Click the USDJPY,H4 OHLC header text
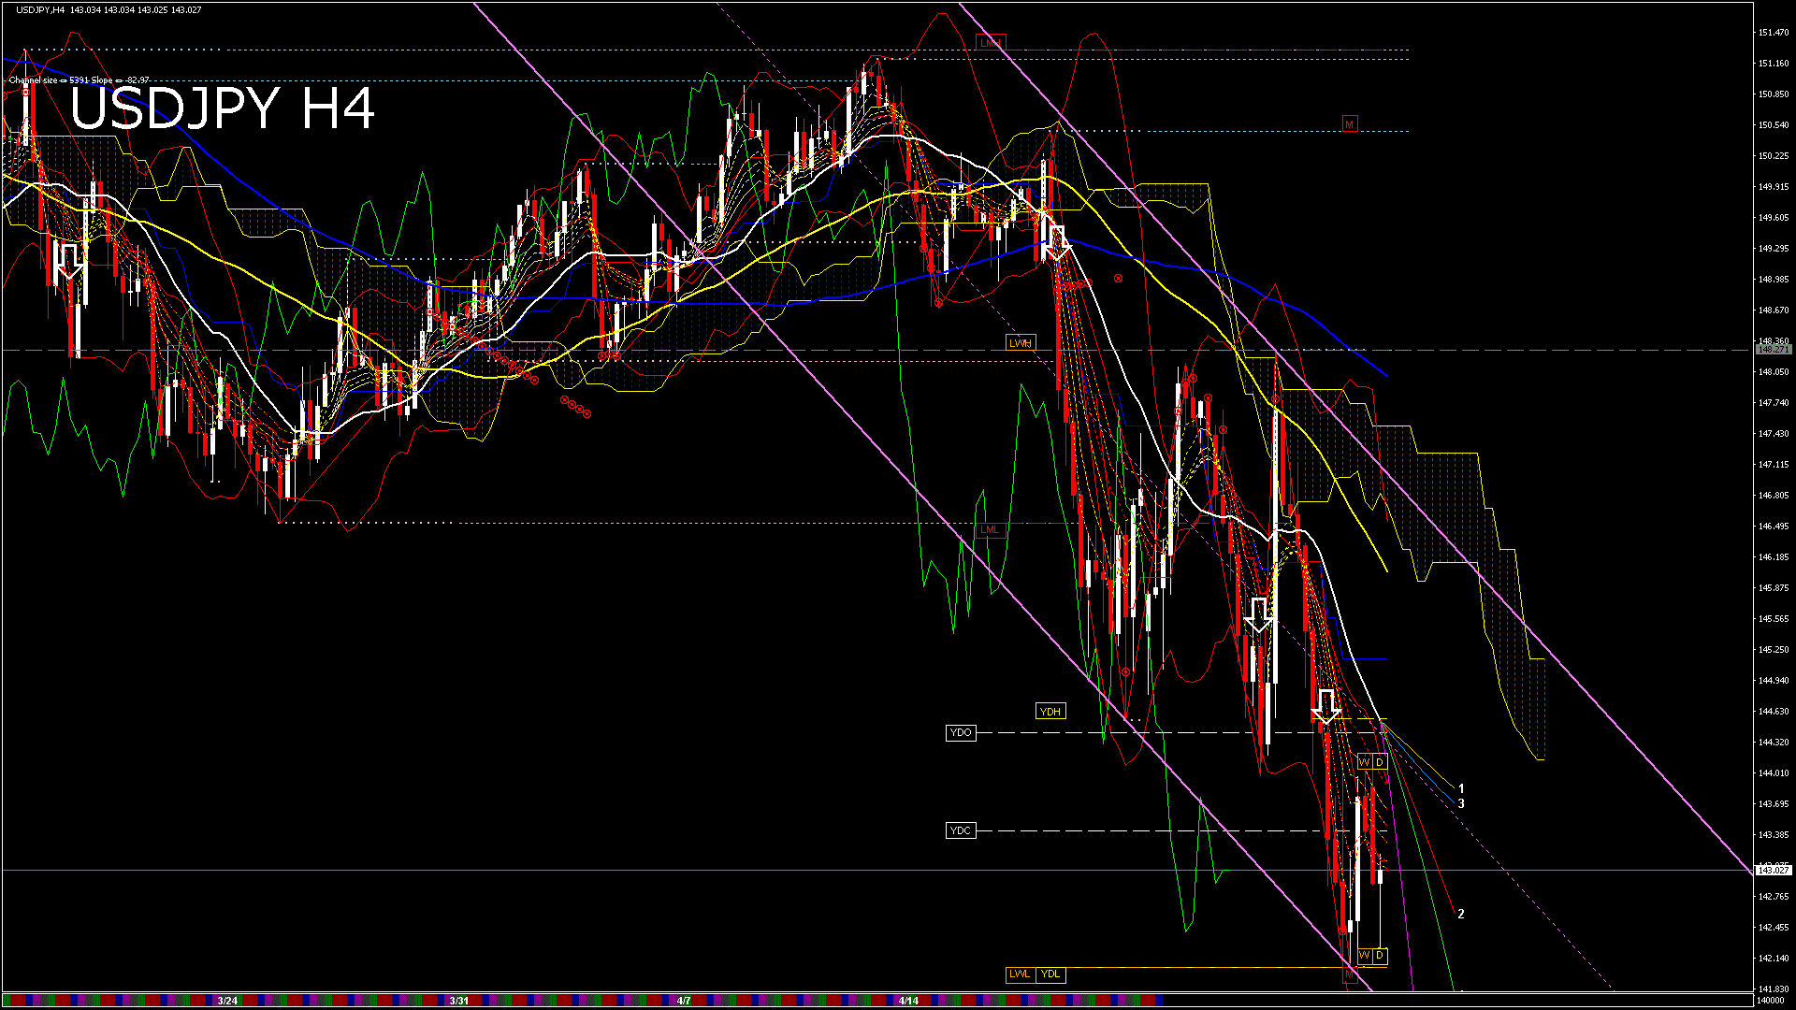 coord(109,9)
